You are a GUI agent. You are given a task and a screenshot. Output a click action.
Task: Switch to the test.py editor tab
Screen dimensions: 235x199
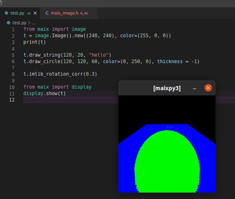click(x=20, y=13)
